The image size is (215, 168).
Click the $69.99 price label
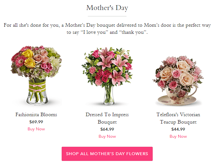(x=36, y=122)
